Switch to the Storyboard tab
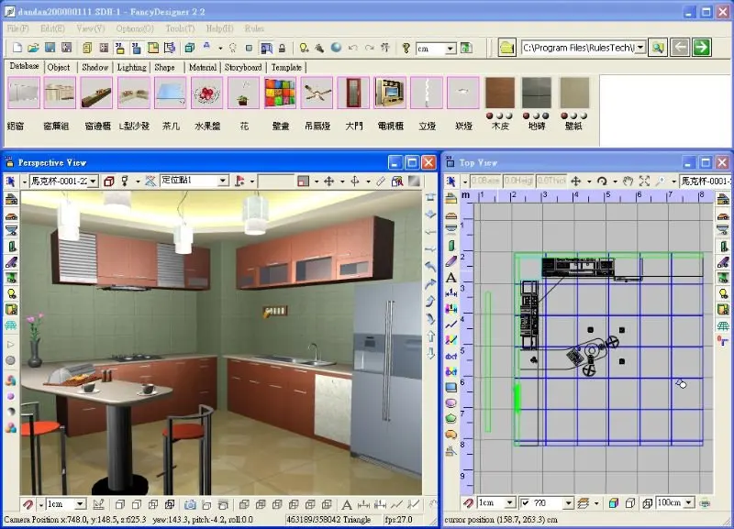The height and width of the screenshot is (529, 734). (243, 67)
